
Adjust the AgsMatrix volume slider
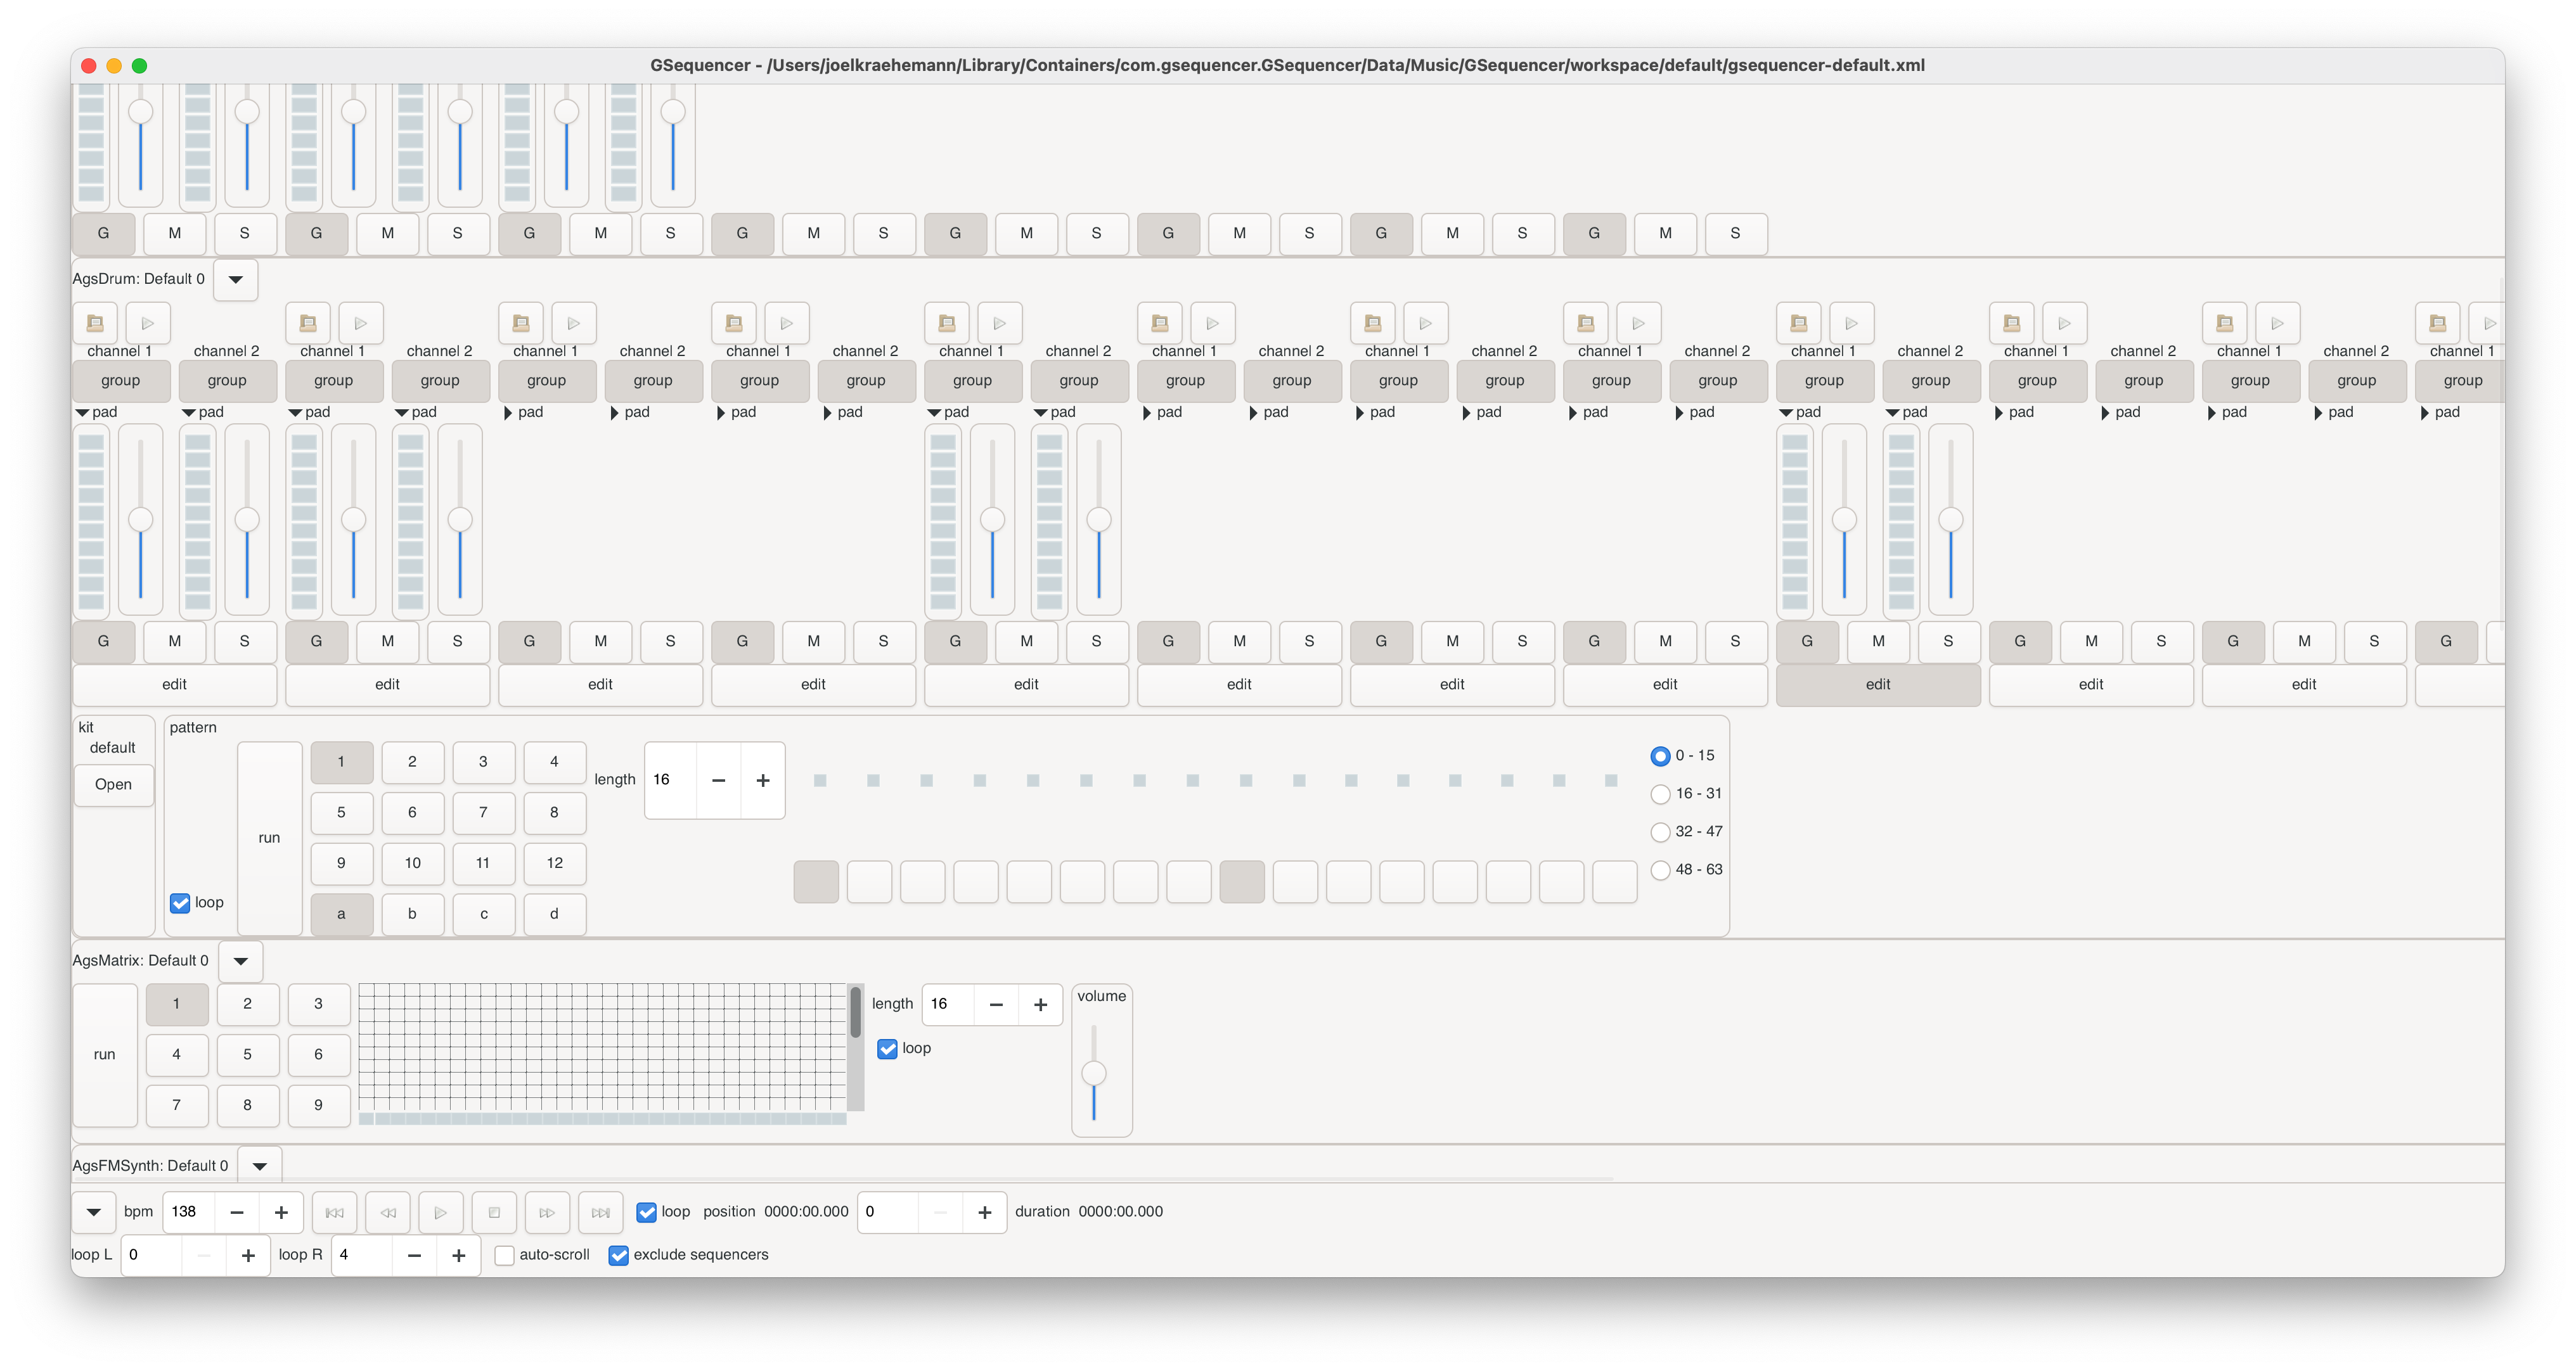click(1095, 1072)
